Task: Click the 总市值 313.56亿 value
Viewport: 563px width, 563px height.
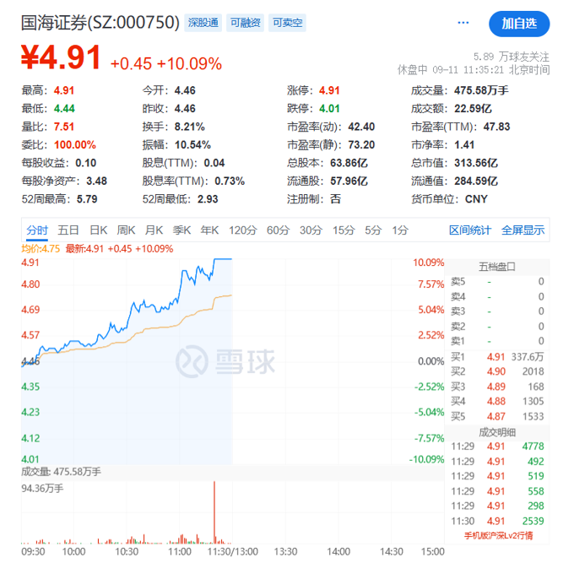Action: [476, 163]
